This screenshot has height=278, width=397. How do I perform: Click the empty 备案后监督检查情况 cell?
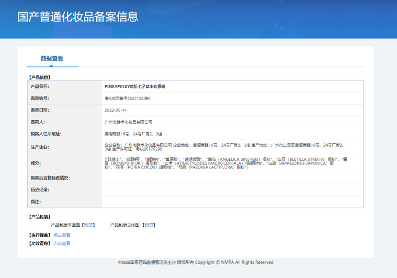pyautogui.click(x=232, y=178)
